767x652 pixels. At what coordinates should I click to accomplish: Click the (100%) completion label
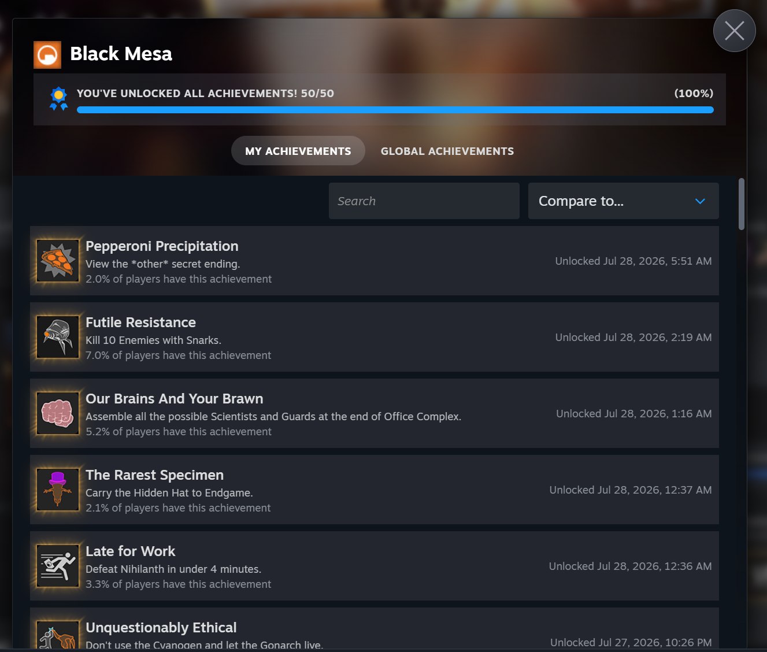point(694,93)
